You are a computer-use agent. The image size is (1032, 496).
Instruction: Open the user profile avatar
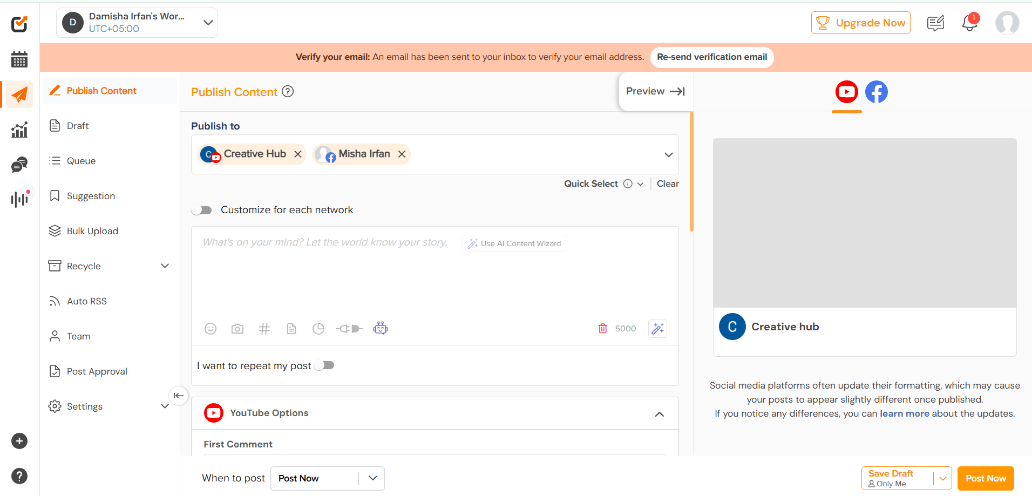tap(1007, 23)
